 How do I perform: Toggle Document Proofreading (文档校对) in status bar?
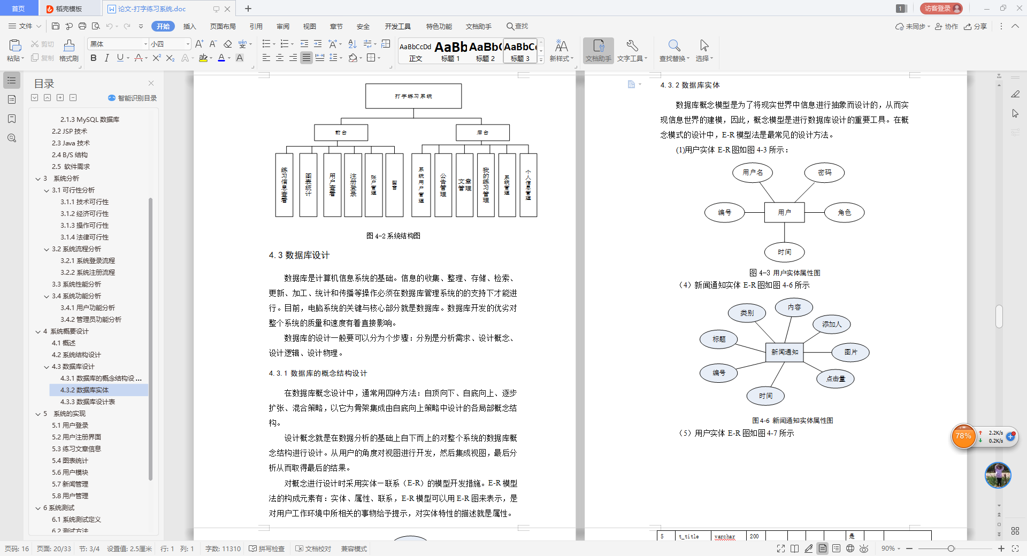313,549
